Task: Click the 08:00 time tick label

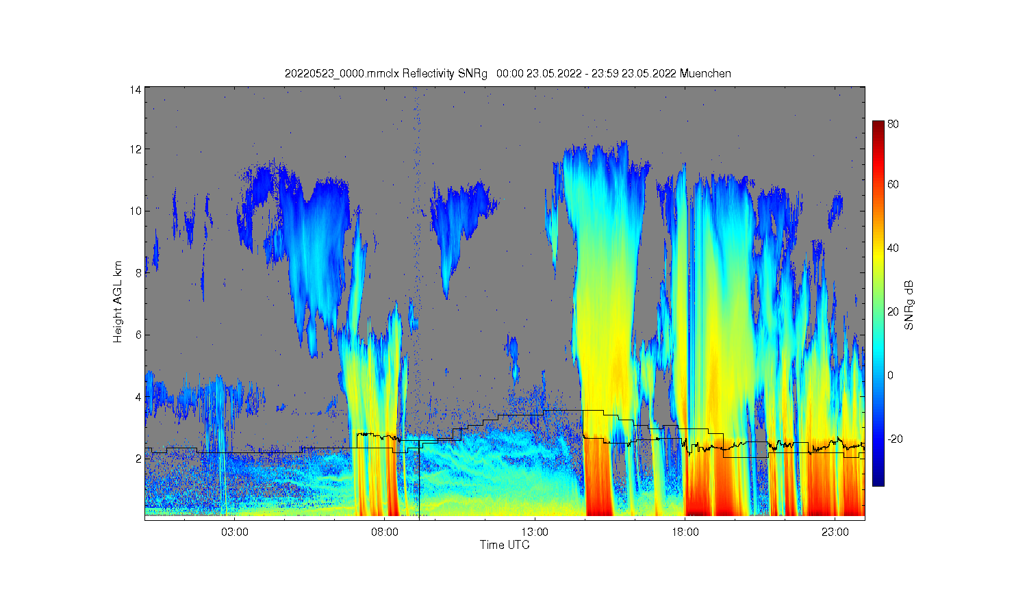Action: tap(385, 532)
